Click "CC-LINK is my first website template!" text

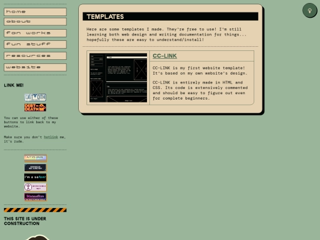pyautogui.click(x=199, y=68)
